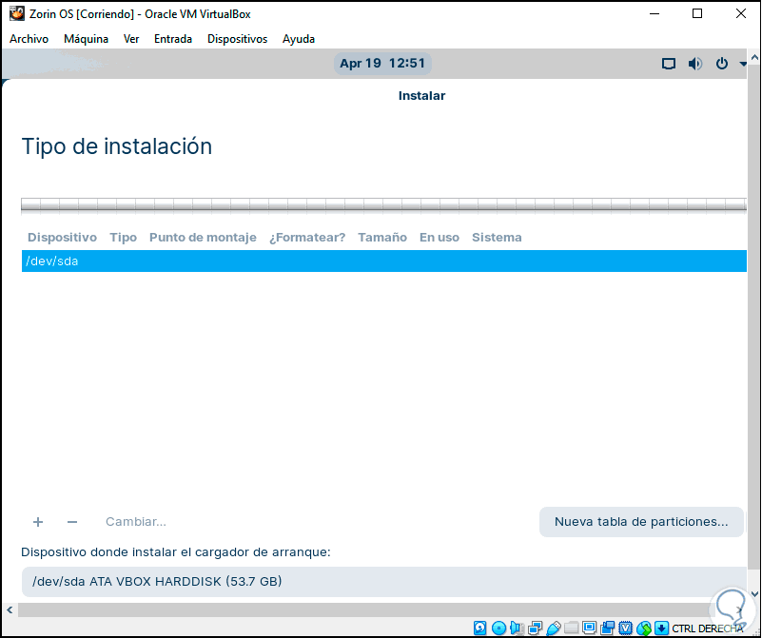Open the bootloader device dropdown
Image resolution: width=762 pixels, height=638 pixels.
point(384,582)
